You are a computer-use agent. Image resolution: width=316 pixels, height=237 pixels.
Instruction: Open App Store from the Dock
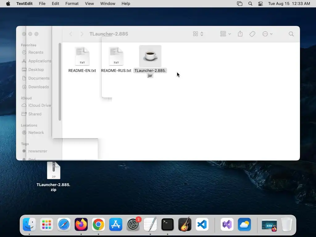(x=116, y=224)
